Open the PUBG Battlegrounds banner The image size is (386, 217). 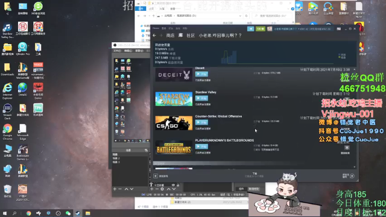174,147
